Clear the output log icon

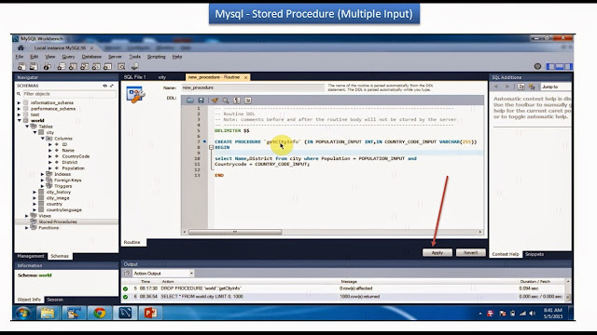(127, 273)
